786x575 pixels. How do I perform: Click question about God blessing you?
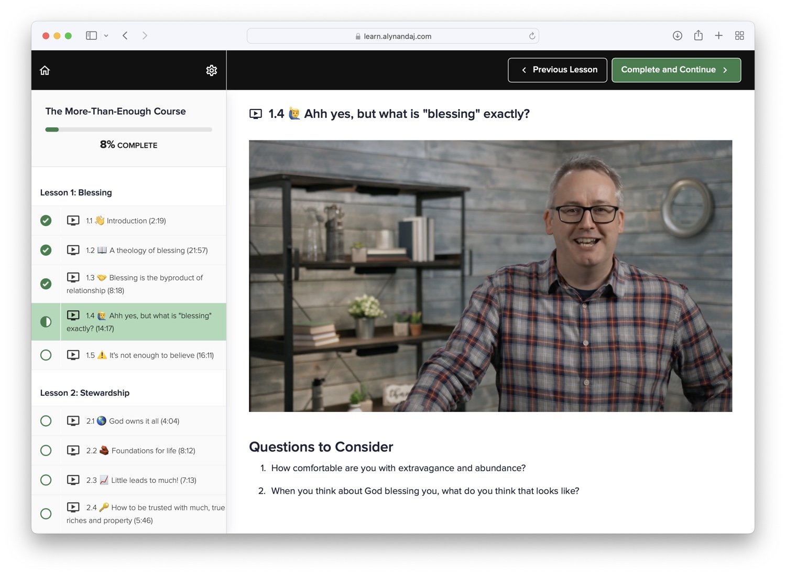pyautogui.click(x=425, y=491)
